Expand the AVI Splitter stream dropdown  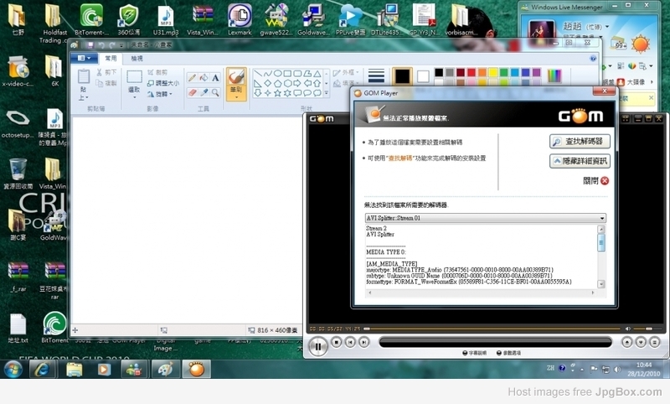pos(601,218)
